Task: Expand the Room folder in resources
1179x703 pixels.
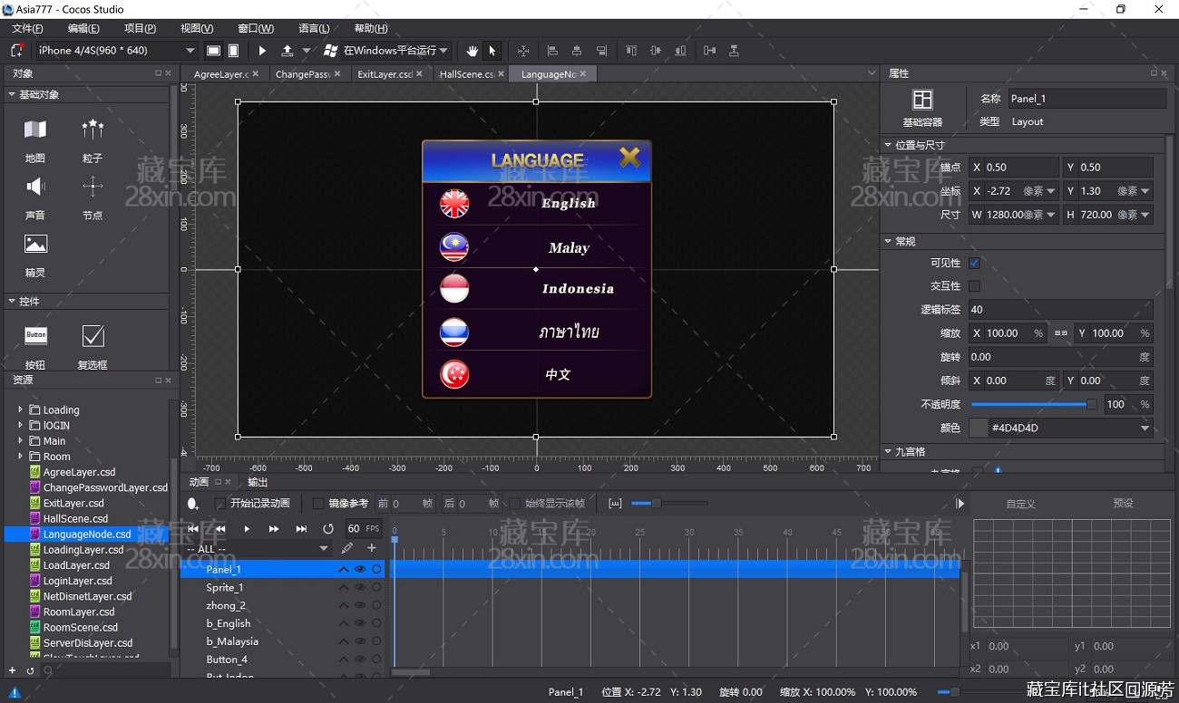Action: [20, 457]
